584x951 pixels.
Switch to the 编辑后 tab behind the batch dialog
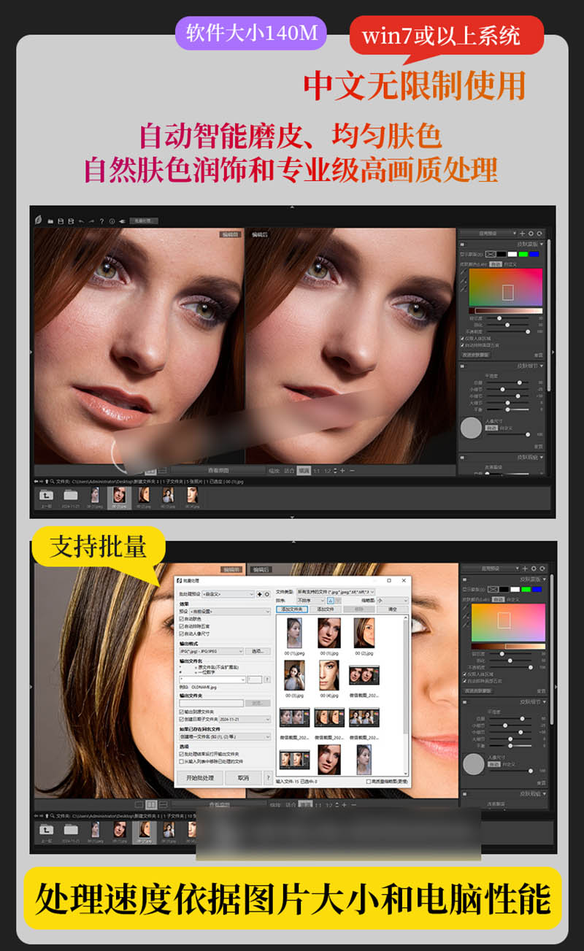coord(259,569)
